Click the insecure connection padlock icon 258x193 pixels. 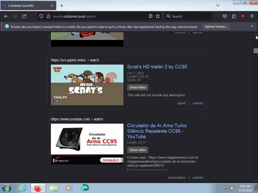click(x=48, y=16)
